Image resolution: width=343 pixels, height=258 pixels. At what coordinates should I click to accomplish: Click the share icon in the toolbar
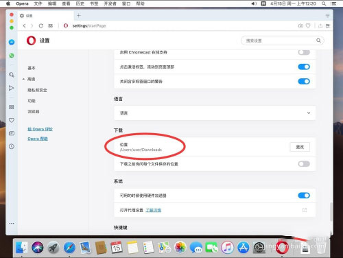pos(320,26)
